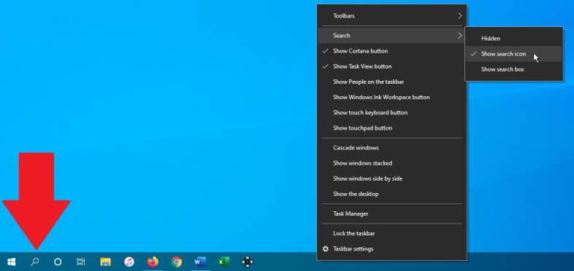Choose Show search box option

click(x=514, y=69)
